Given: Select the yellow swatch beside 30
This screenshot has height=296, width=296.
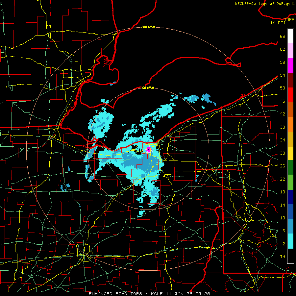Looking at the screenshot, I should (290, 153).
